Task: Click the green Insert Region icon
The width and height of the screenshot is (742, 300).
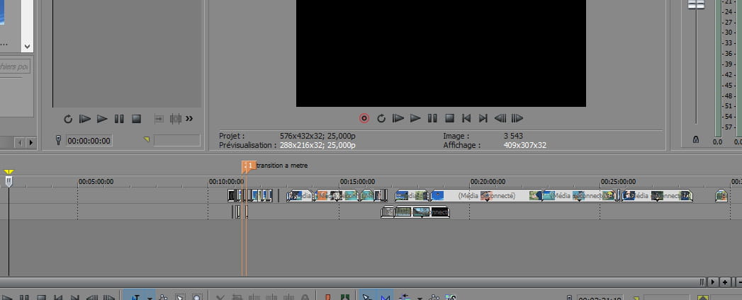Action: [344, 296]
